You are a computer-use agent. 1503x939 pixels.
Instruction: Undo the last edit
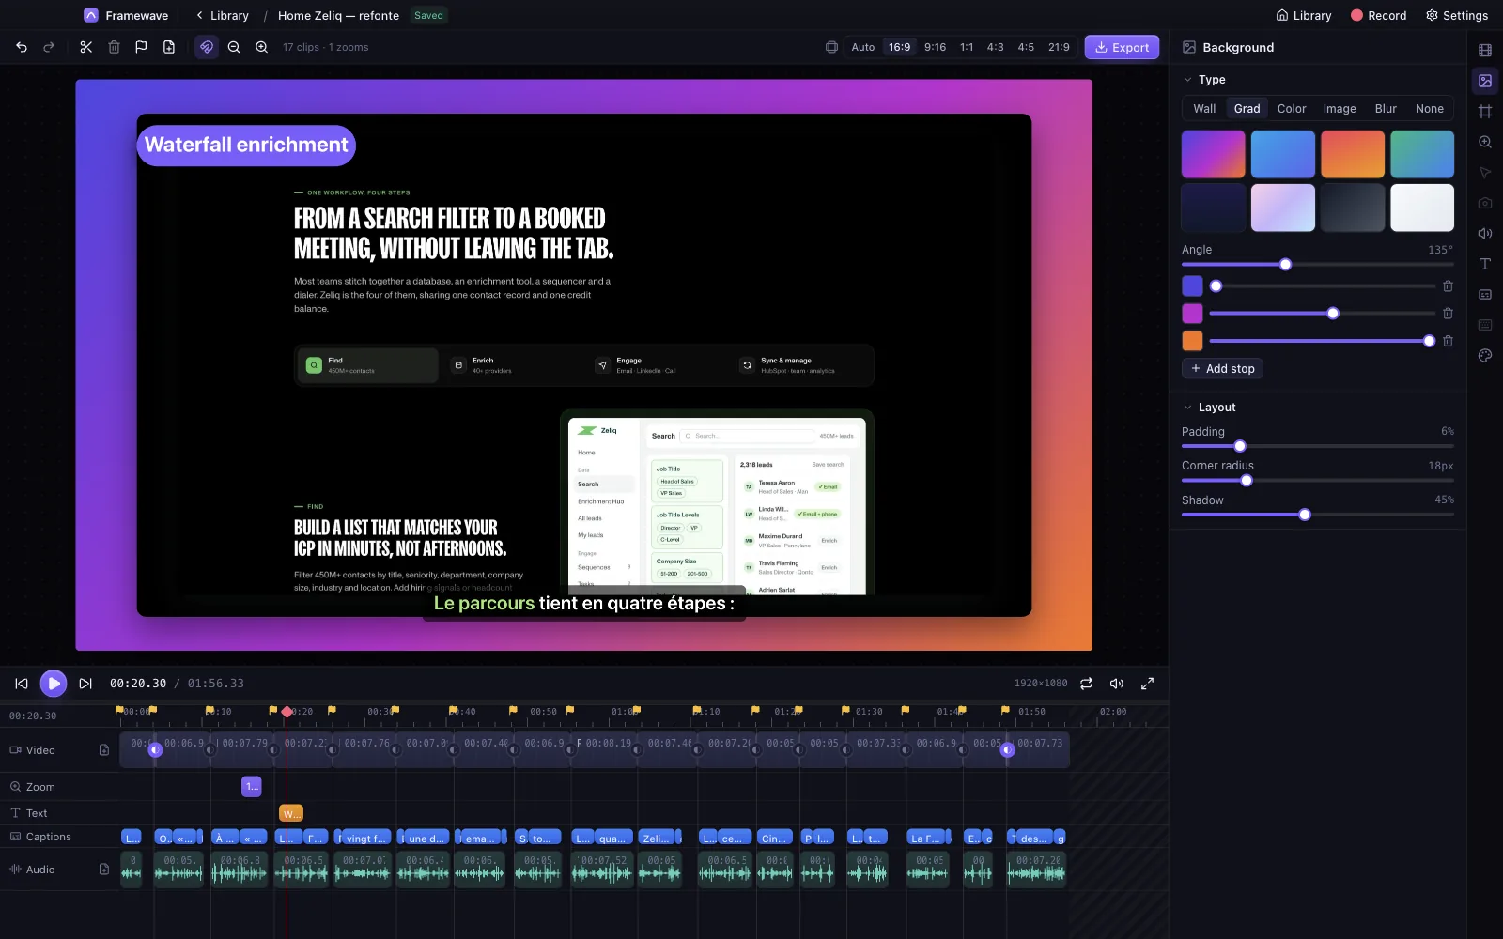pos(22,47)
